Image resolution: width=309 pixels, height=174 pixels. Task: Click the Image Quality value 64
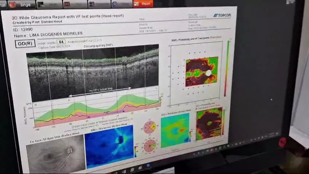pyautogui.click(x=61, y=42)
